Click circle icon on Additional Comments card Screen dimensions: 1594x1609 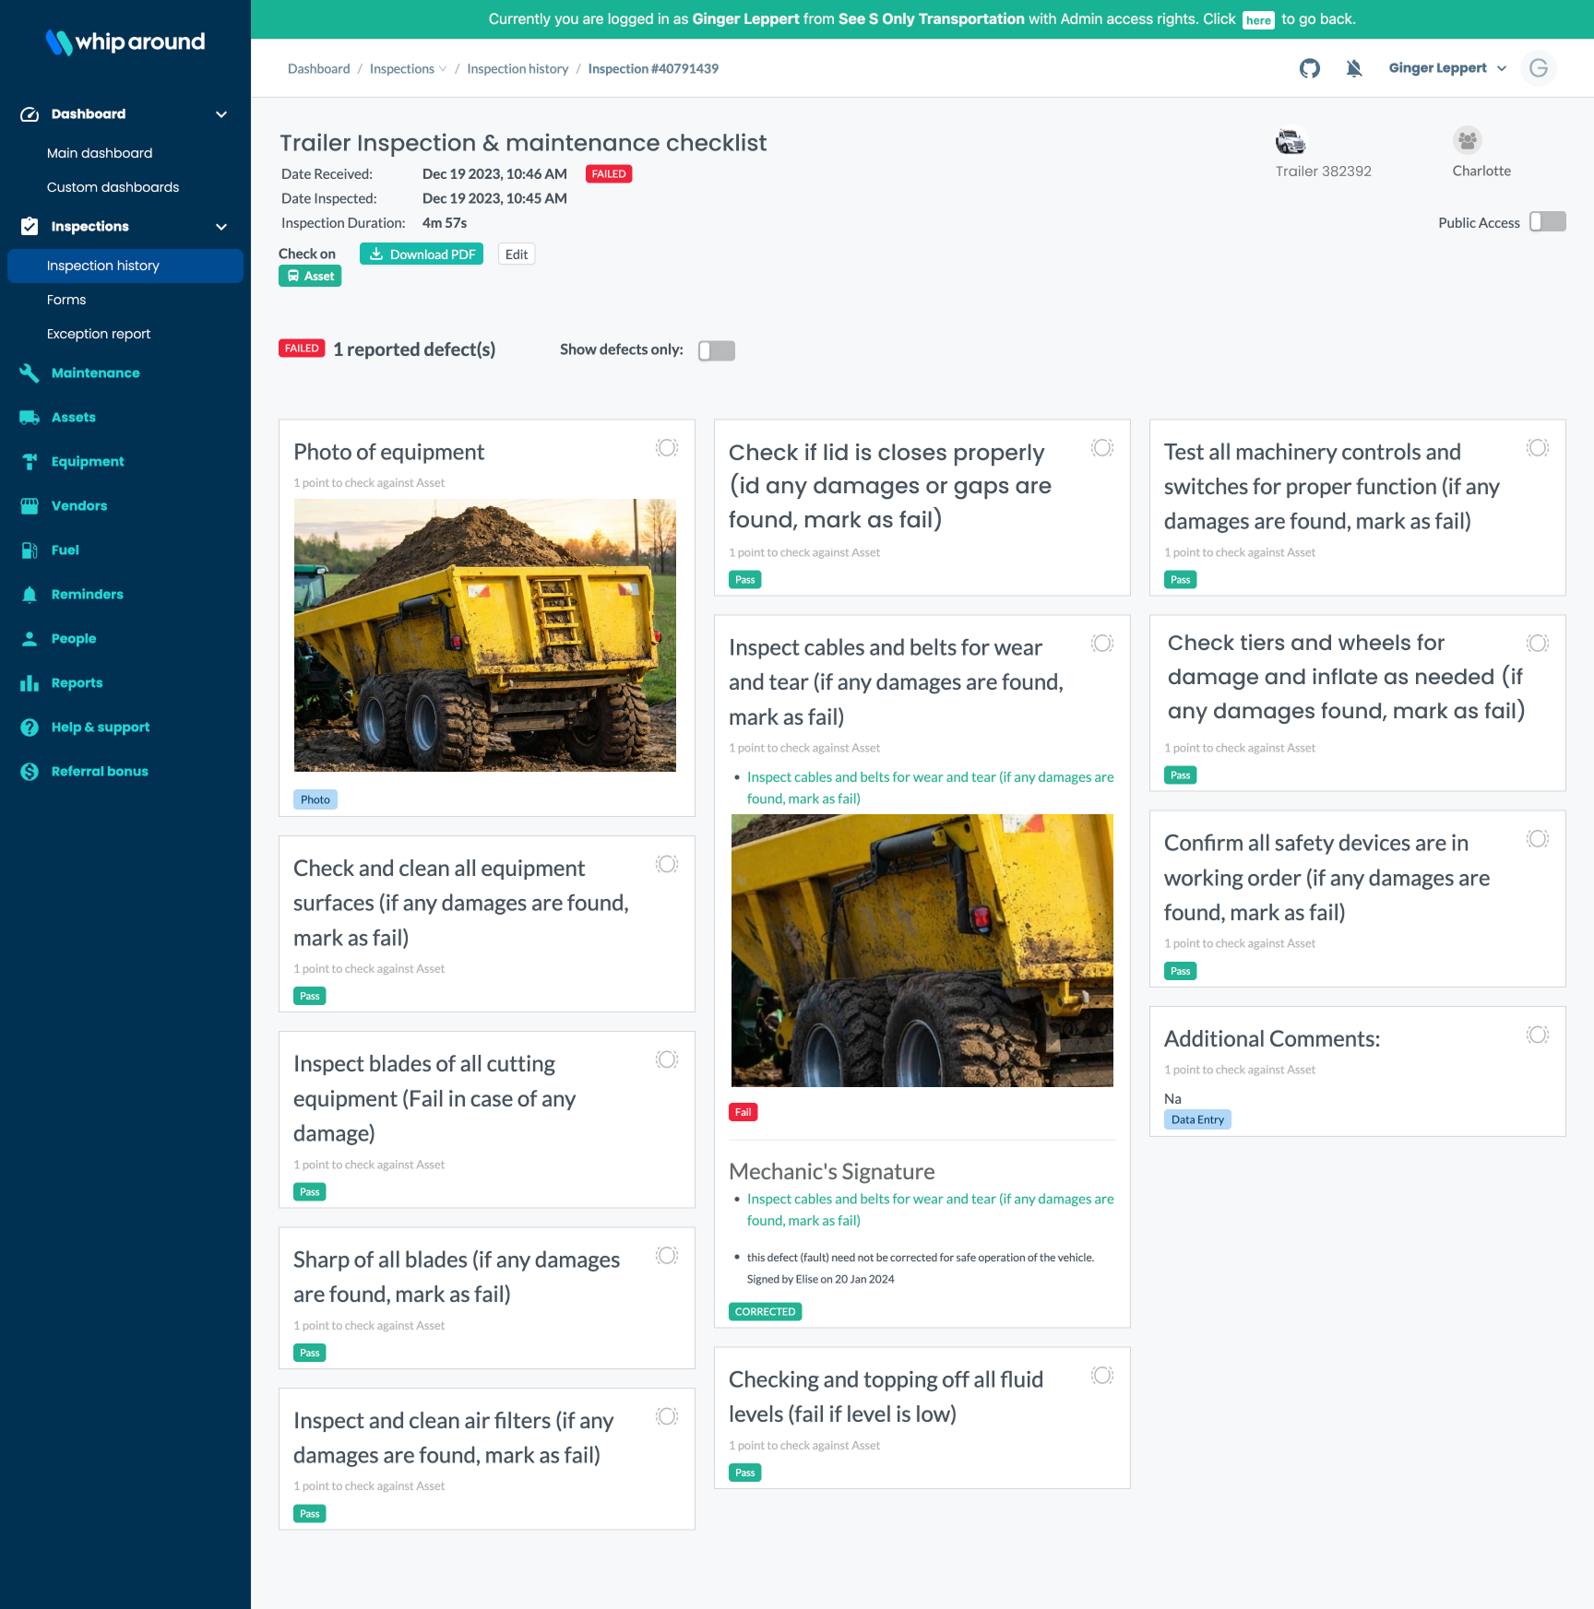(x=1538, y=1035)
